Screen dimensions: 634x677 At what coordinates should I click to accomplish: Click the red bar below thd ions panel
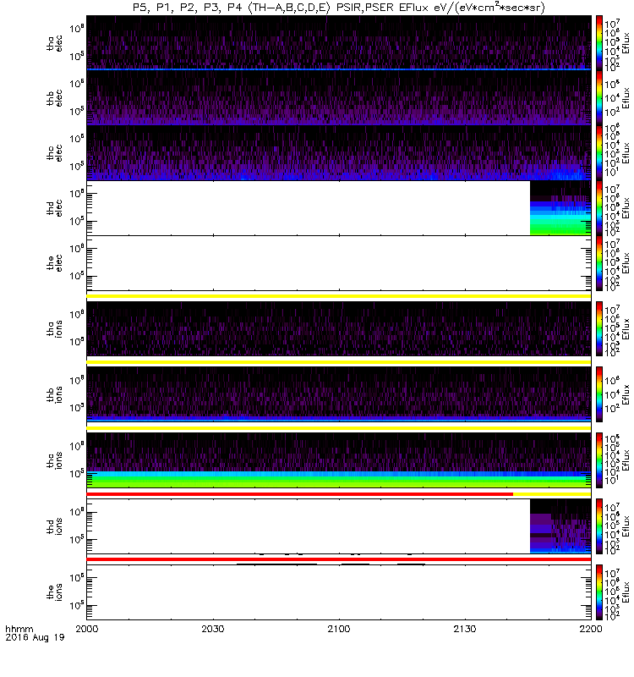coord(339,559)
